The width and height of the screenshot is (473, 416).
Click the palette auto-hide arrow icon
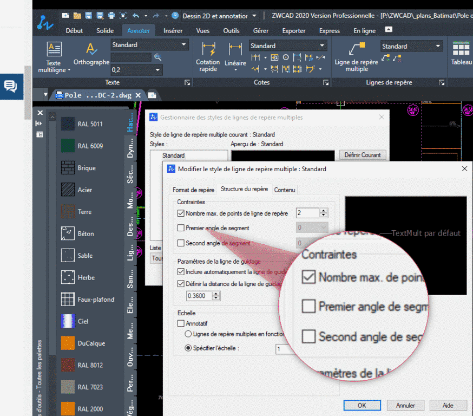[38, 123]
